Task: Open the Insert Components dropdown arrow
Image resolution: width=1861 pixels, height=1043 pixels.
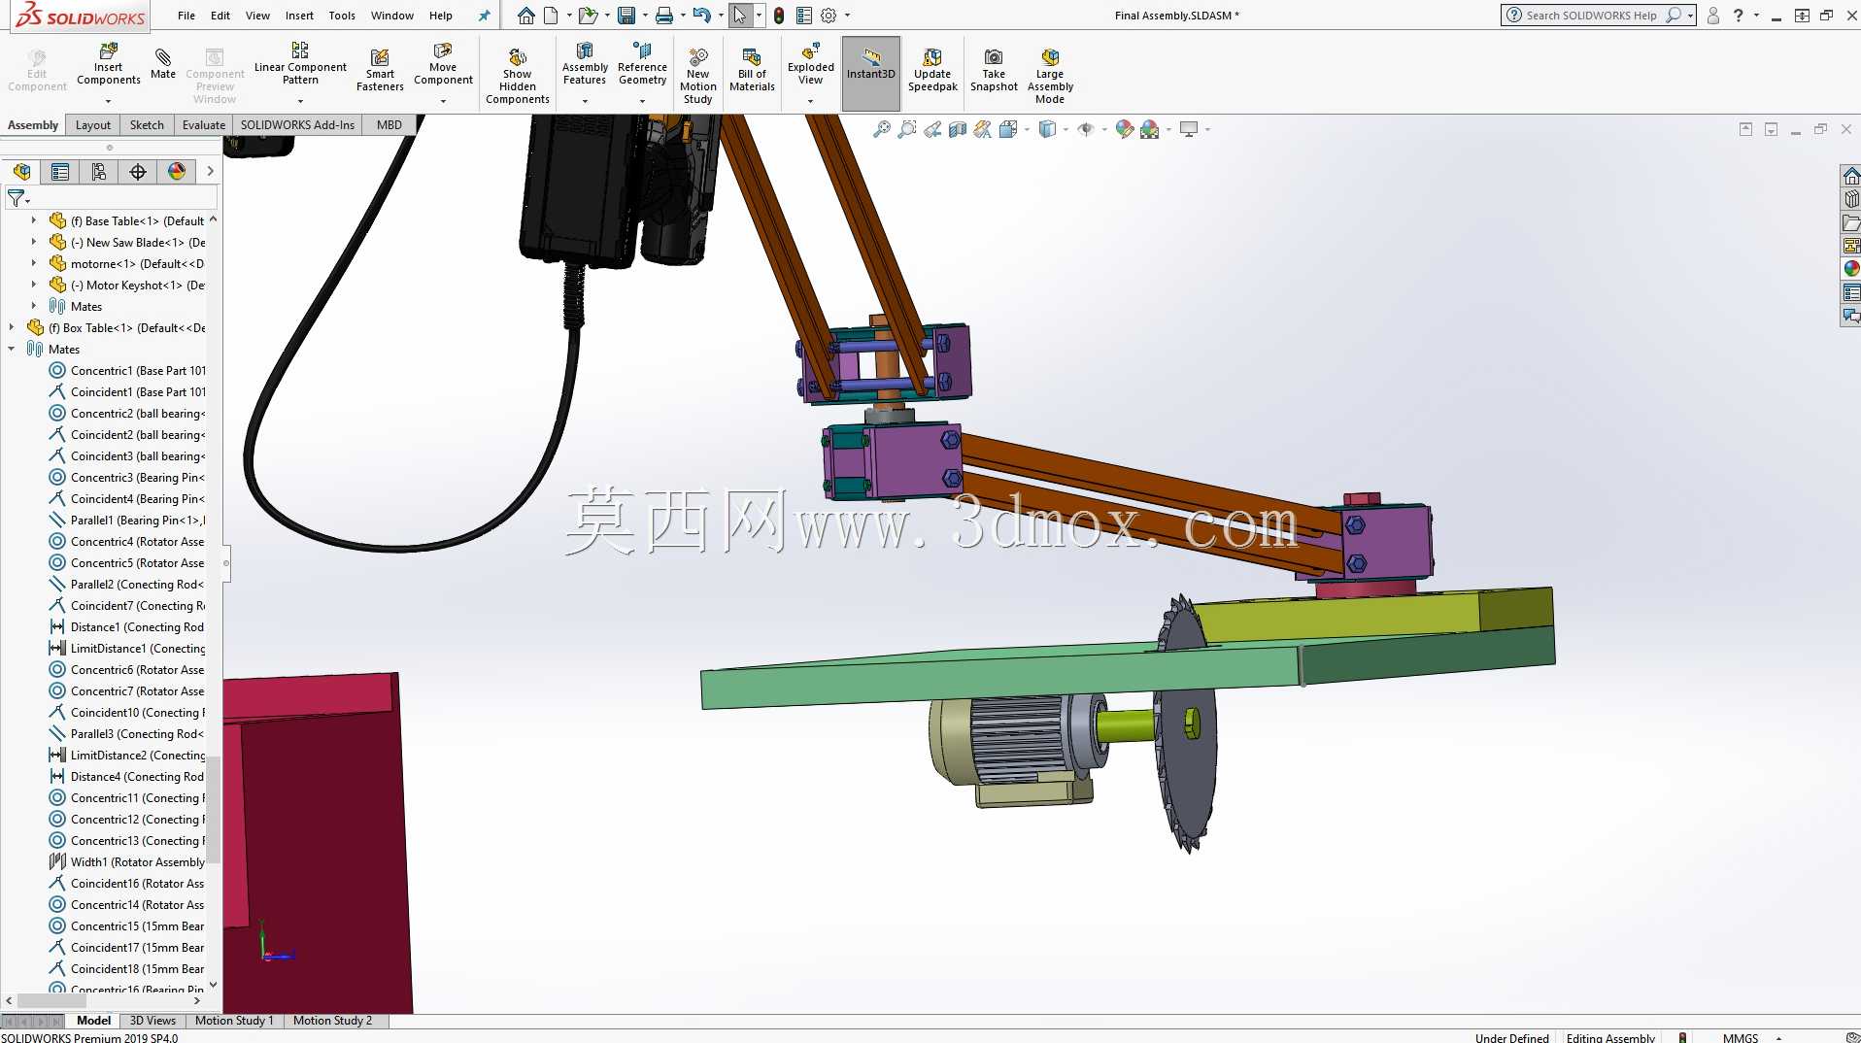Action: tap(109, 101)
